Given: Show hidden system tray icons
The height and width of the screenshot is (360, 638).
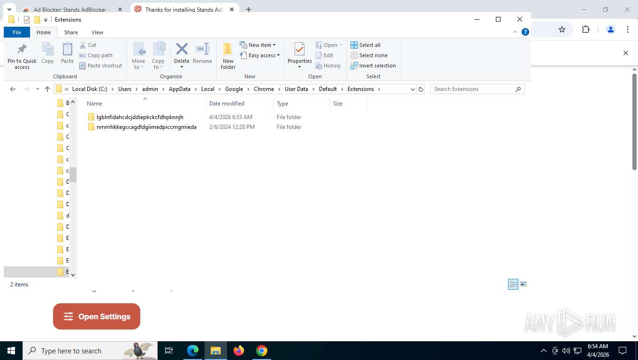Looking at the screenshot, I should [x=544, y=351].
